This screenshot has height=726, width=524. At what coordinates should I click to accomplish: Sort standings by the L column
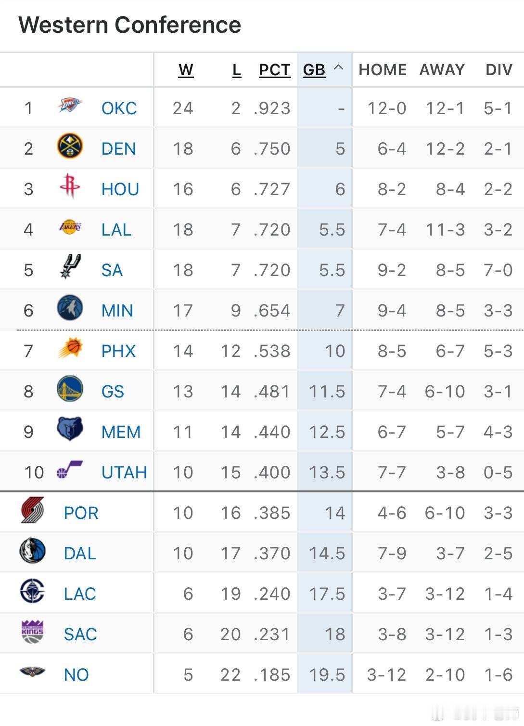[x=237, y=69]
